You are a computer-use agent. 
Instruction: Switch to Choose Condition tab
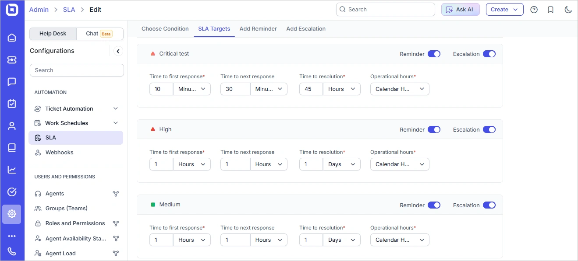(165, 29)
